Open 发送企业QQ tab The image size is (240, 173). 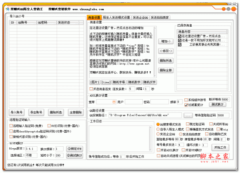point(140,18)
